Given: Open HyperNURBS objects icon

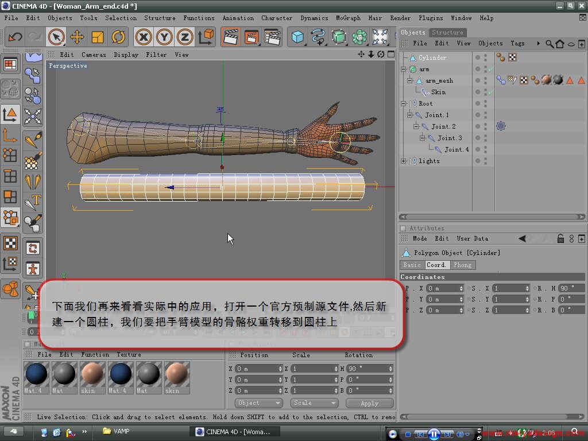Looking at the screenshot, I should click(339, 37).
